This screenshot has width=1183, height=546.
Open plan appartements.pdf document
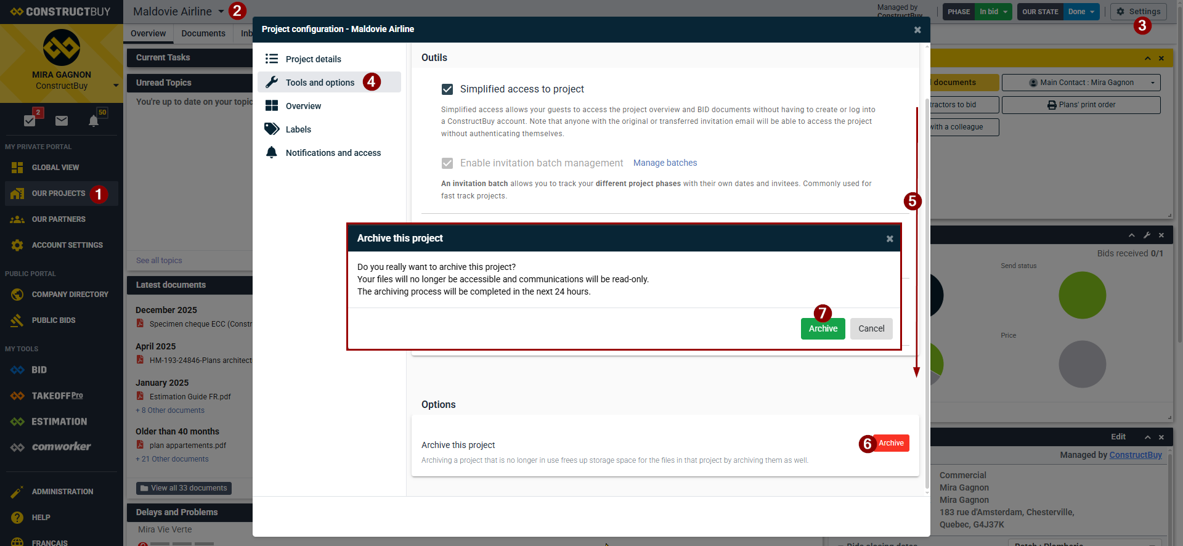(188, 446)
